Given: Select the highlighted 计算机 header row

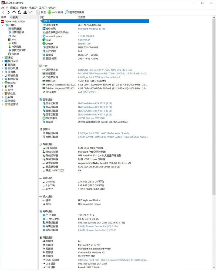Looking at the screenshot, I should click(94, 21).
